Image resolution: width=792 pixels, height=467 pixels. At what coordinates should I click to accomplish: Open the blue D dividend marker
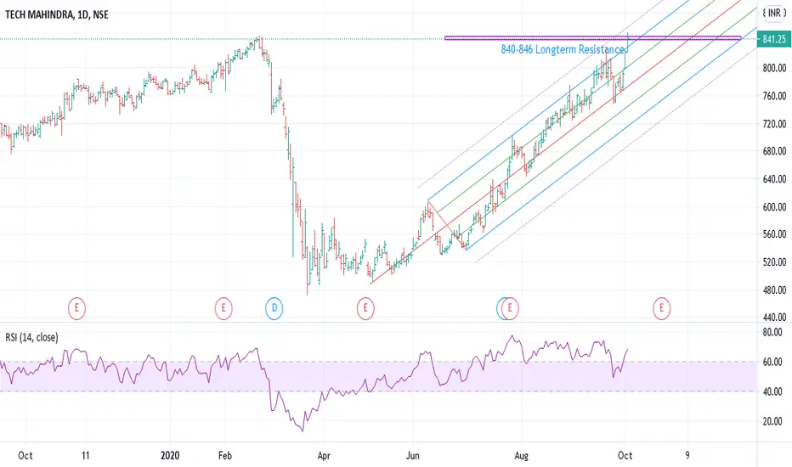274,308
